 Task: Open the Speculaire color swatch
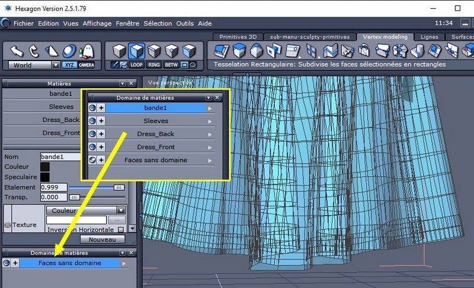coord(45,177)
